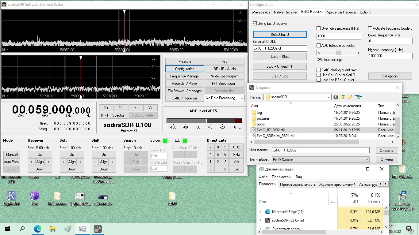
Task: Uncheck the Using ExtIO receiver checkbox
Action: click(x=255, y=24)
